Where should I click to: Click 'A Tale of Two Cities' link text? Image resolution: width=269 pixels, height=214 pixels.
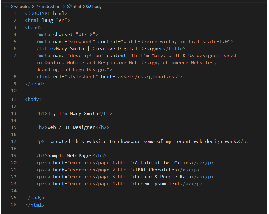(x=163, y=163)
